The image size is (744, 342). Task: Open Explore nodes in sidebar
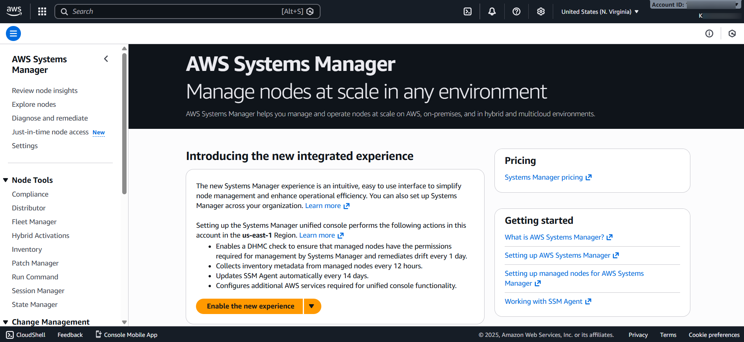34,104
